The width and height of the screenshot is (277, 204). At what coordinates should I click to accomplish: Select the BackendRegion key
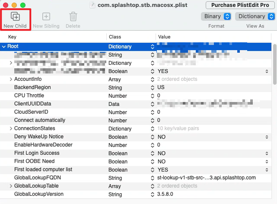pos(32,87)
